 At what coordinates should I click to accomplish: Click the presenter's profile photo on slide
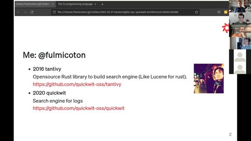(209, 78)
